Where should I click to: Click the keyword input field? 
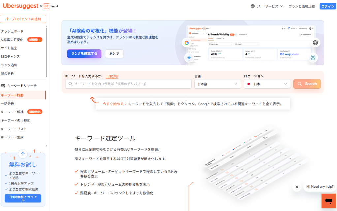click(129, 84)
